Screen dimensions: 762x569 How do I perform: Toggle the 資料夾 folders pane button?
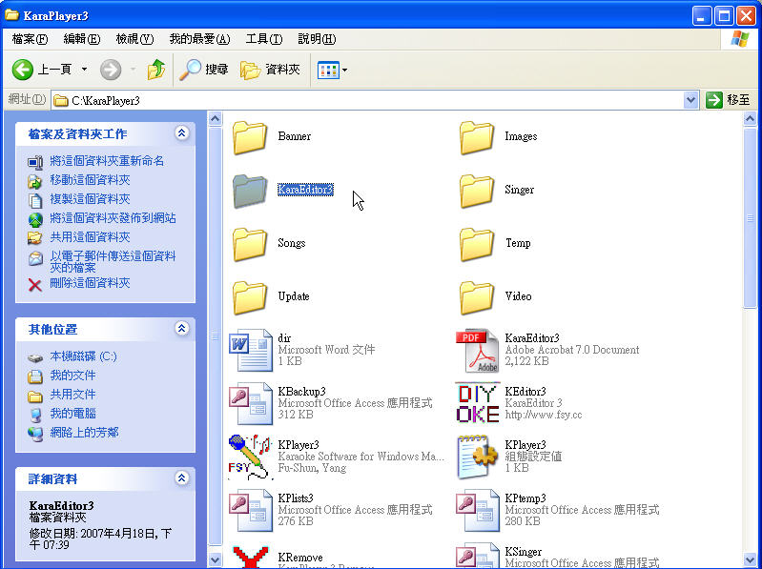coord(270,70)
